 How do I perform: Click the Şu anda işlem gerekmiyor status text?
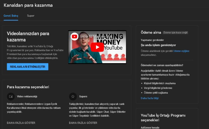point(158,45)
